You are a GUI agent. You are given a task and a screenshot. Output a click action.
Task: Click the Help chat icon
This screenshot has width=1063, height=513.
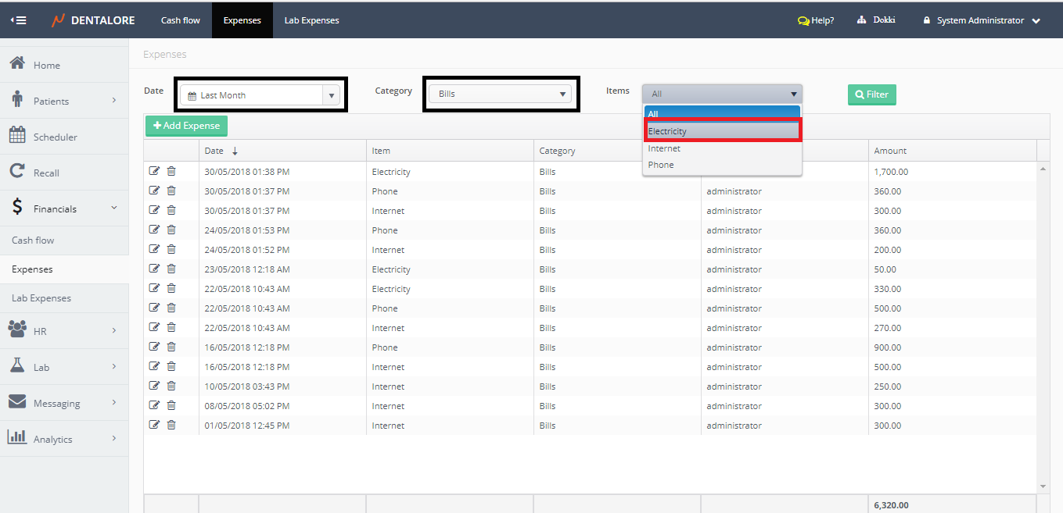coord(803,21)
